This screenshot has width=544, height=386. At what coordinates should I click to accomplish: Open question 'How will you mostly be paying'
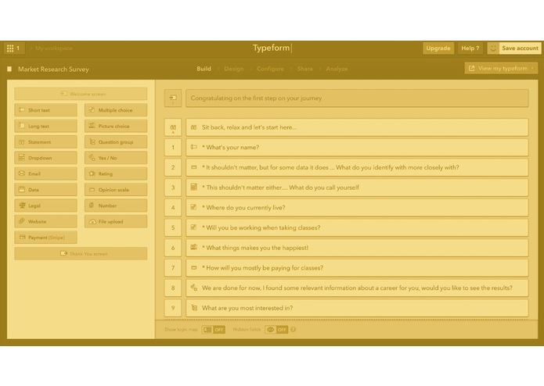coord(357,268)
